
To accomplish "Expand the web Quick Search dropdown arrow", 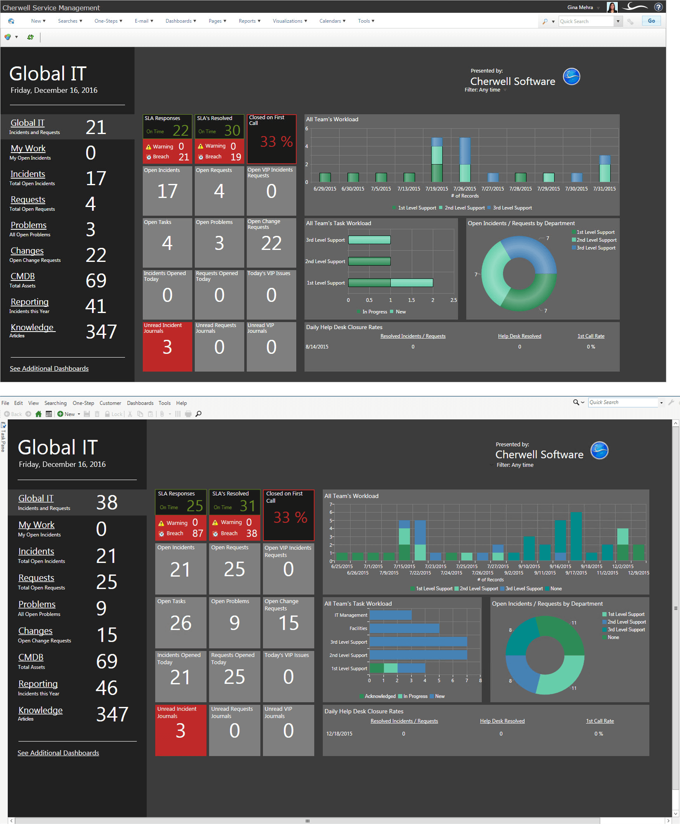I will click(618, 21).
